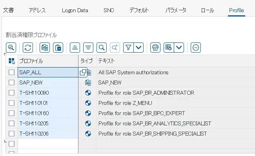The height and width of the screenshot is (156, 255).
Task: Click the SAP_NEW text in テキスト column
Action: point(110,83)
